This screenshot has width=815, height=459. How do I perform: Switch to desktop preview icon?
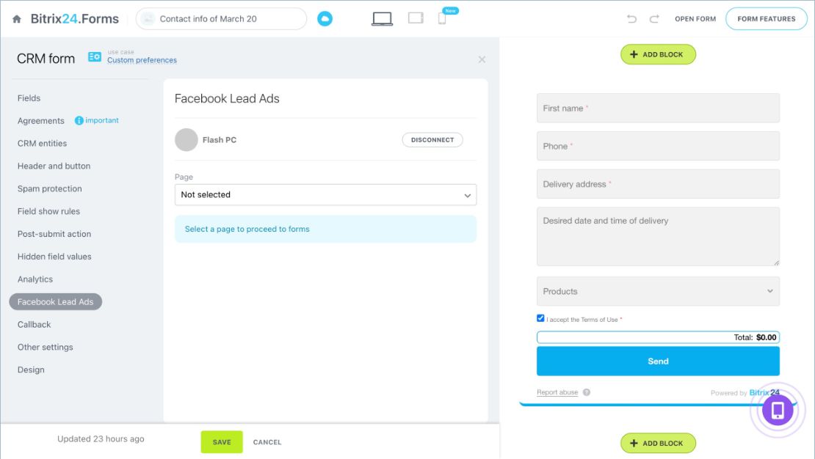(382, 18)
